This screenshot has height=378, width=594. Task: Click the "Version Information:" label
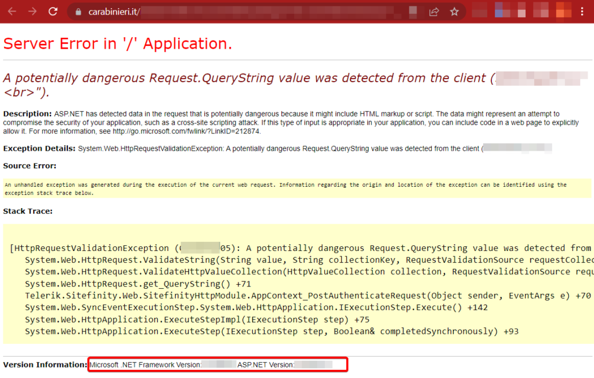click(45, 365)
